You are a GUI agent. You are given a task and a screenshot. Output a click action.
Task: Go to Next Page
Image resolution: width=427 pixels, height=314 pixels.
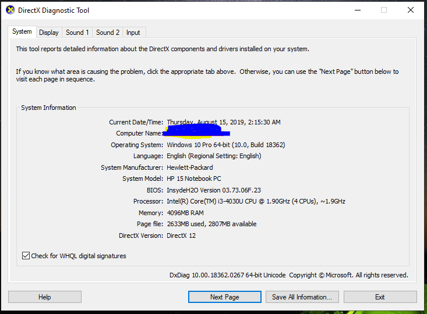pyautogui.click(x=225, y=297)
